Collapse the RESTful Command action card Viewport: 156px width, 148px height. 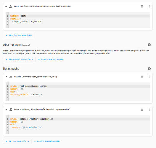tap(6, 77)
